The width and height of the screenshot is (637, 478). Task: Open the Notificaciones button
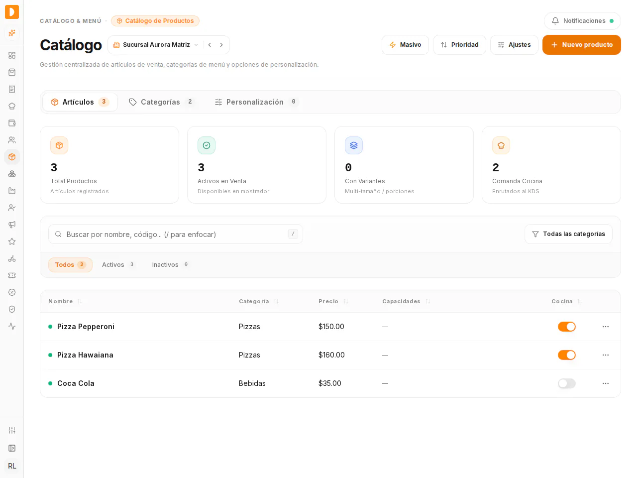point(582,21)
